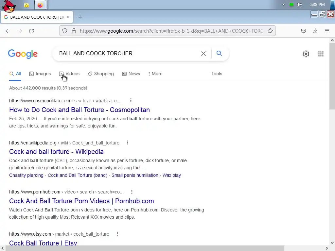Click the cosmopolitan.com result URL breadcrumb
335x251 pixels.
pyautogui.click(x=66, y=101)
